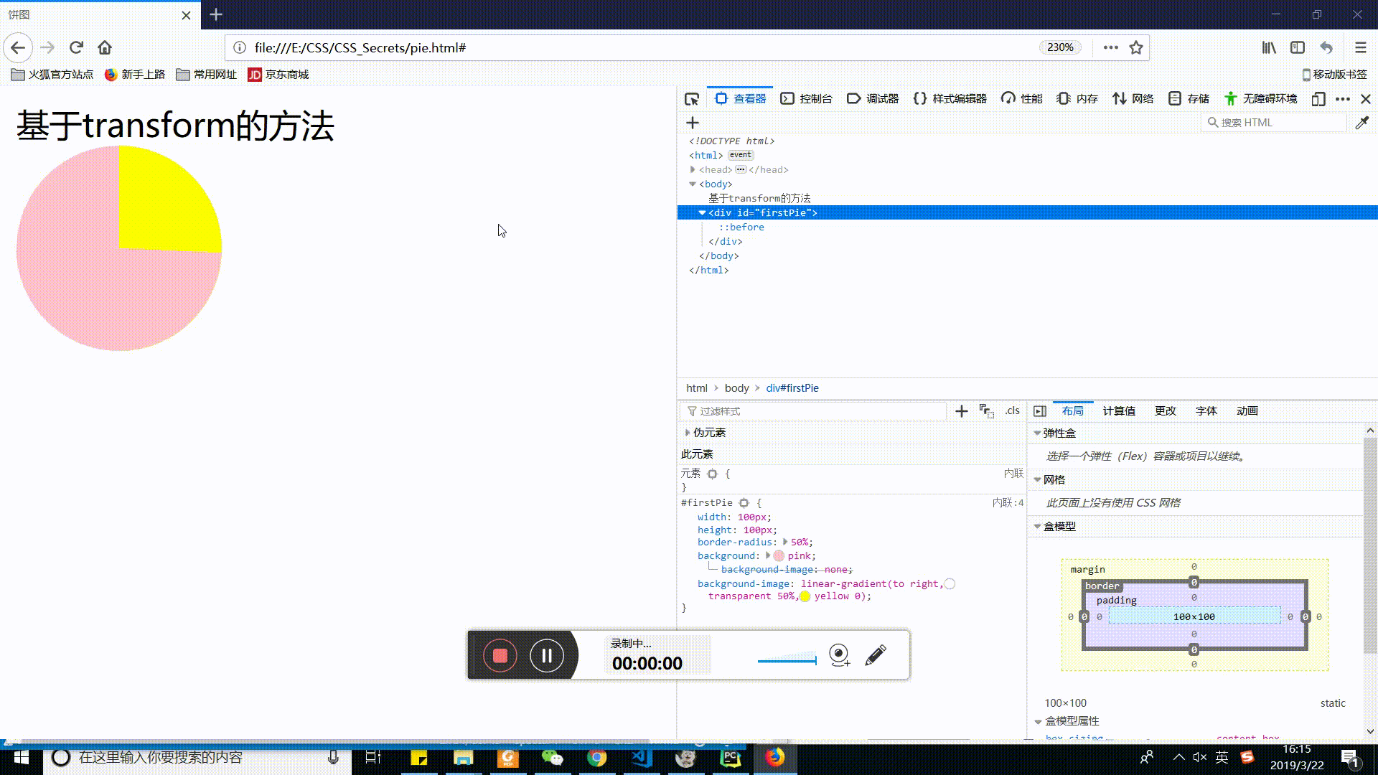Expand the background shorthand arrow

(768, 555)
